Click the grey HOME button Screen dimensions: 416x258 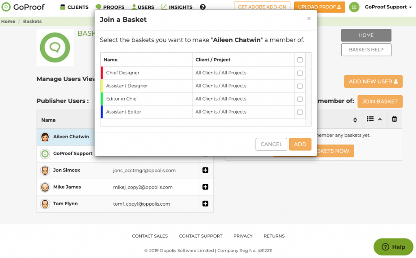pyautogui.click(x=366, y=35)
